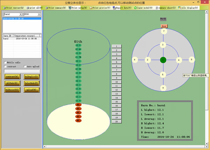Select cable point 3 on silo plan
This screenshot has width=210, height=150.
(163, 45)
